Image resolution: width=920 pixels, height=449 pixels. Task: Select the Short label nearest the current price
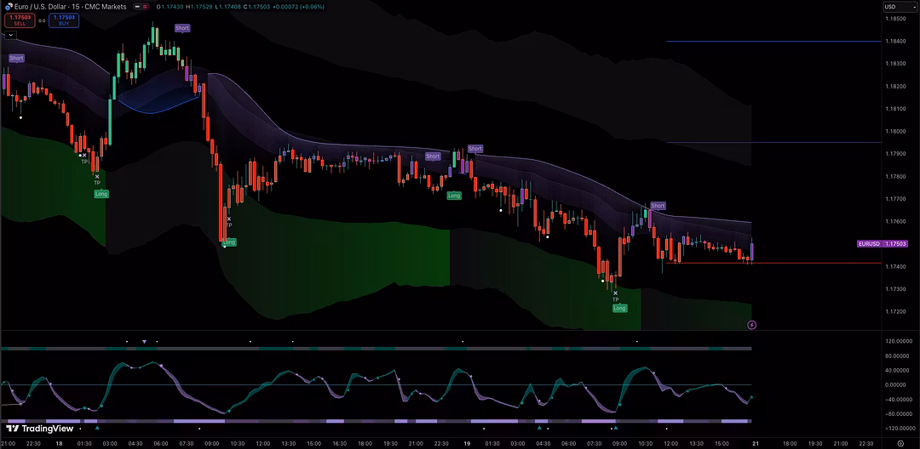pyautogui.click(x=658, y=206)
